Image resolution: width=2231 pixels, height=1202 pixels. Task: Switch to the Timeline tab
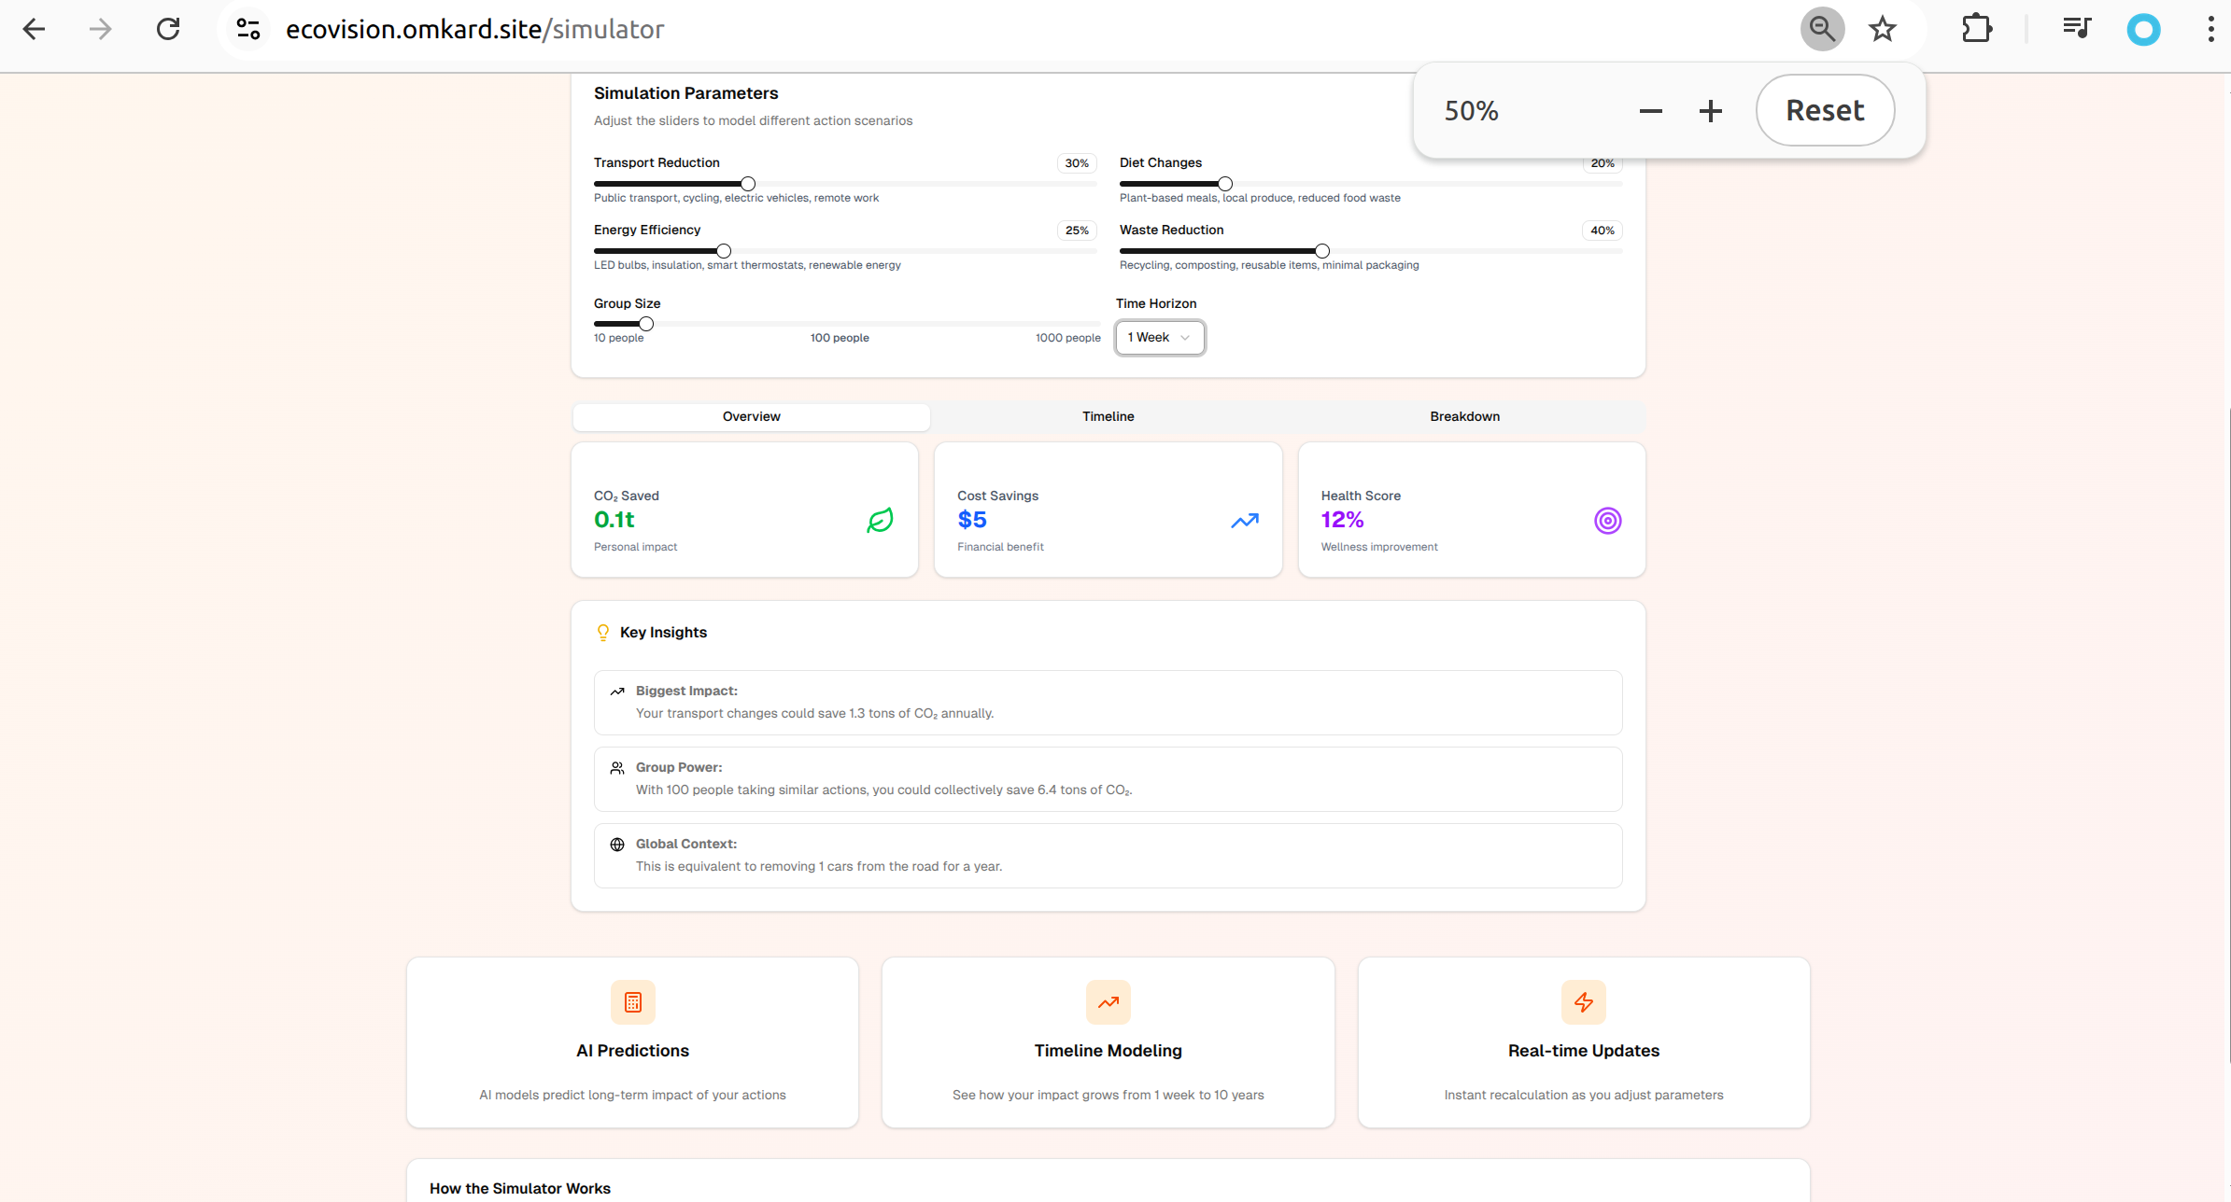click(x=1108, y=416)
